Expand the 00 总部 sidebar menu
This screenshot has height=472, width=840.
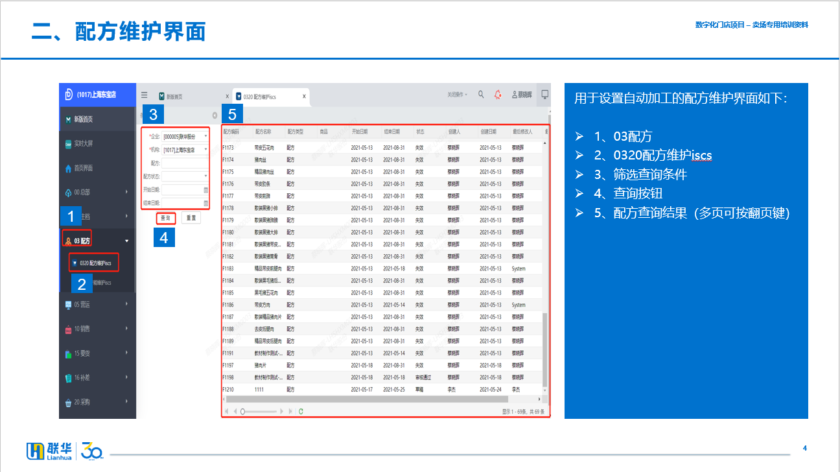pyautogui.click(x=97, y=192)
